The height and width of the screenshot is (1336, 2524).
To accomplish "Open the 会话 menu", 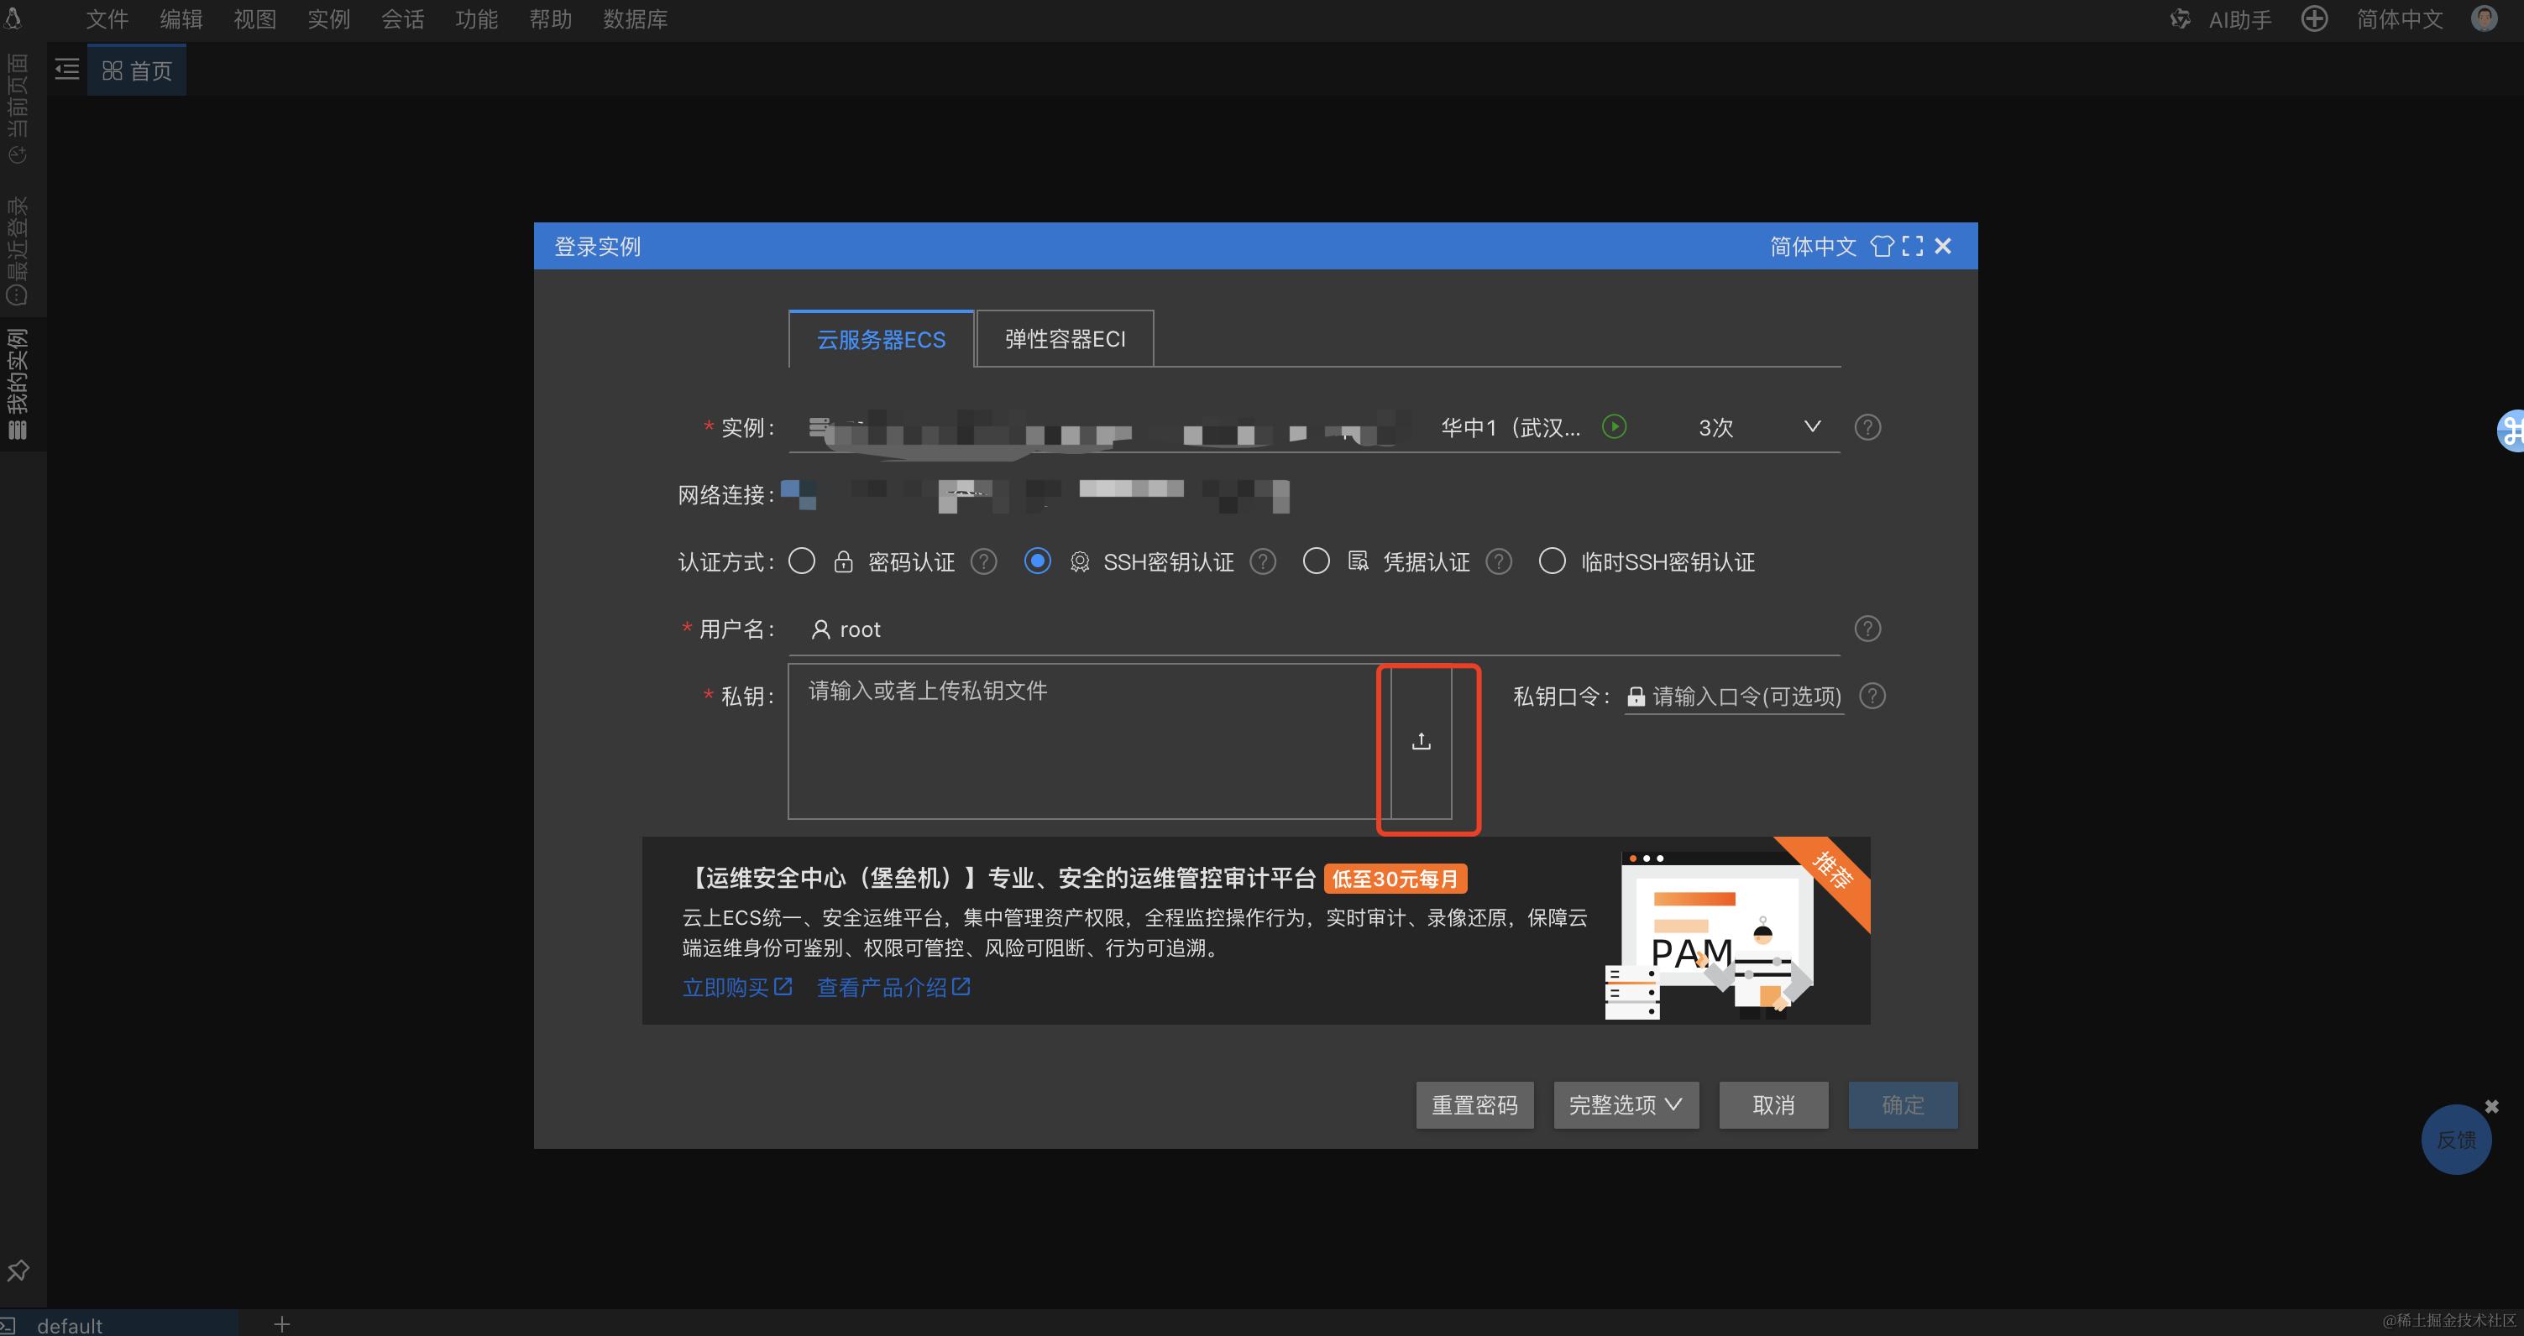I will [401, 18].
